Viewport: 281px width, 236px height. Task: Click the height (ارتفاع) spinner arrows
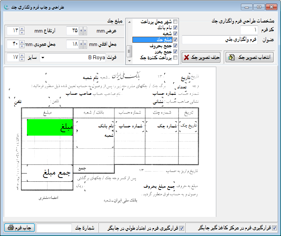tap(22, 30)
